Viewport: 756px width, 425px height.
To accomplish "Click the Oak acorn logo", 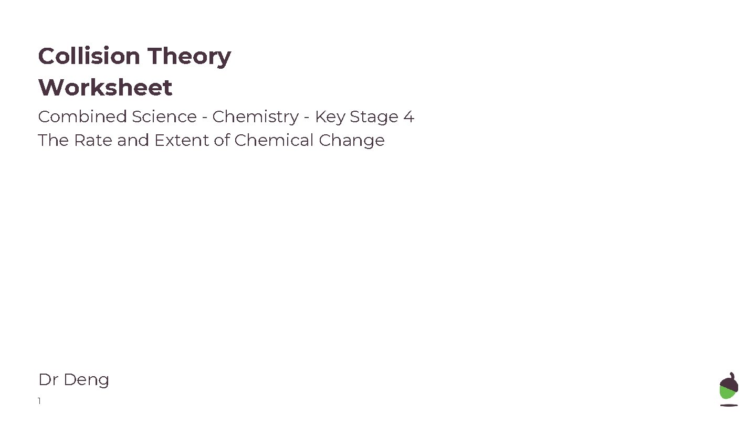I will pos(729,389).
